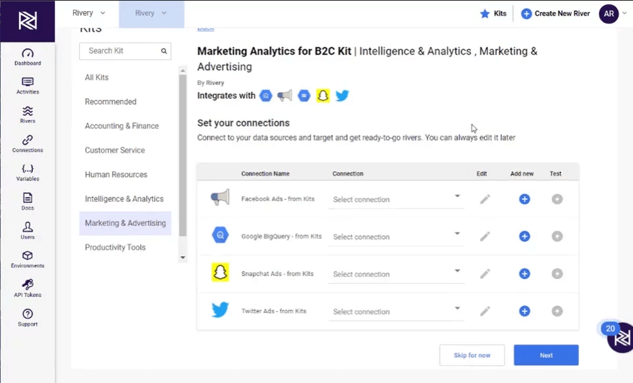This screenshot has width=633, height=383.
Task: Add new Facebook Ads connection
Action: click(524, 199)
